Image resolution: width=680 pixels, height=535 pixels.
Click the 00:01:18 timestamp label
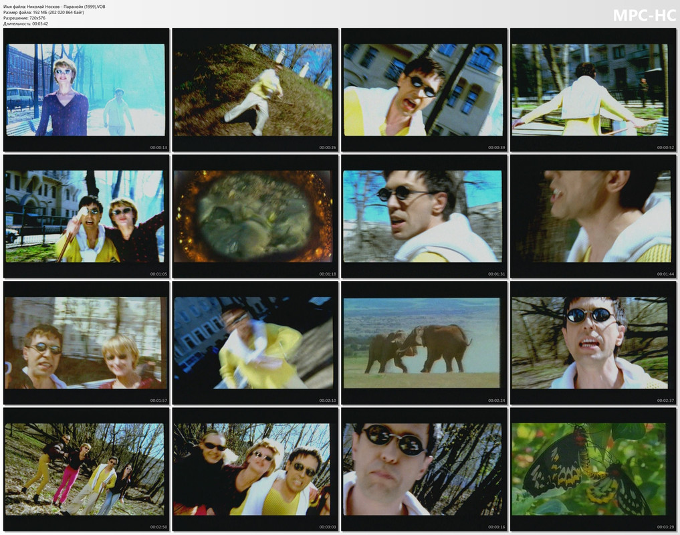pos(328,274)
